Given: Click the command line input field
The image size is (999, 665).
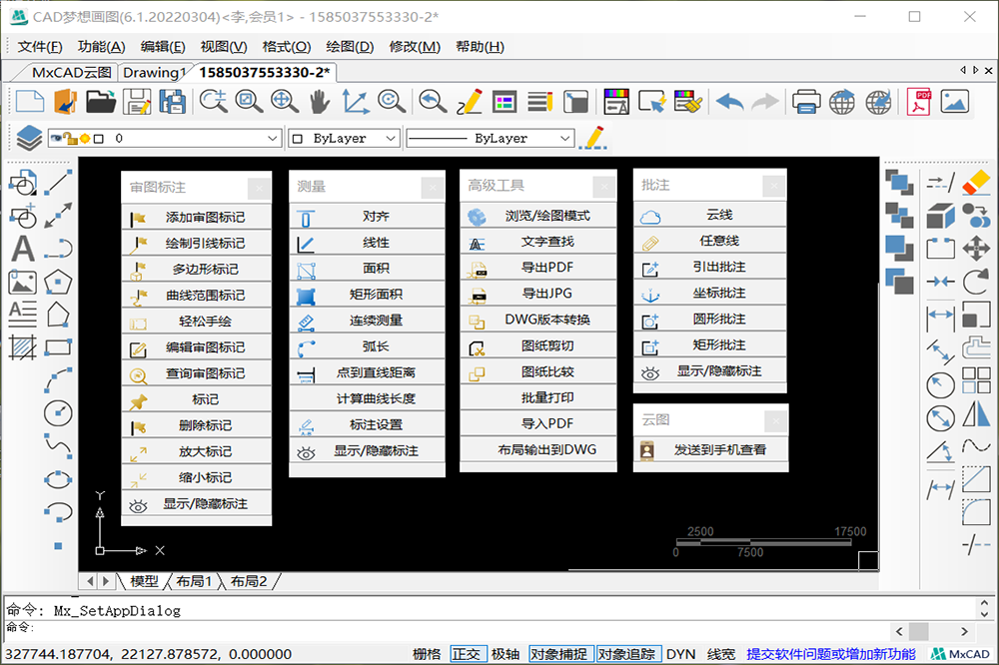Looking at the screenshot, I should pyautogui.click(x=450, y=628).
